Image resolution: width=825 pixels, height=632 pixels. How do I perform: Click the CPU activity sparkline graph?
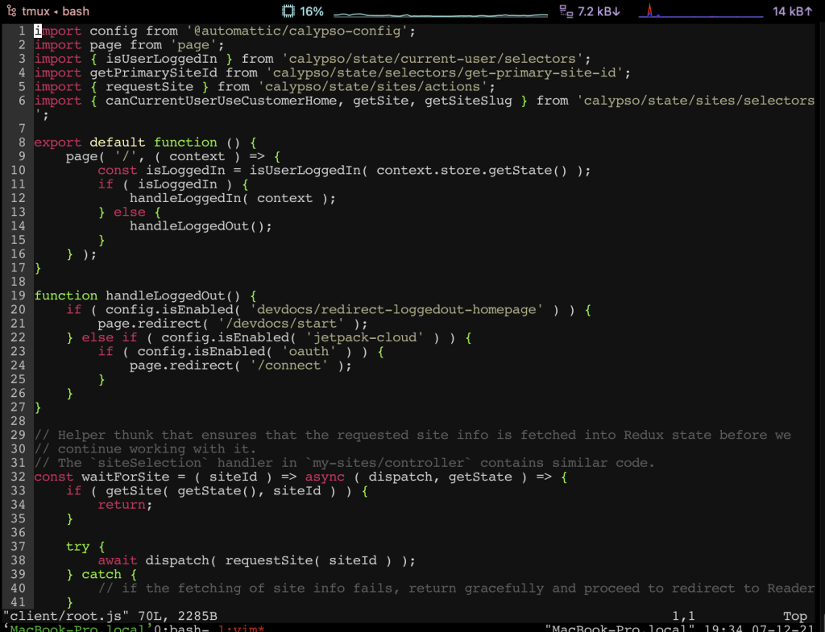tap(439, 13)
